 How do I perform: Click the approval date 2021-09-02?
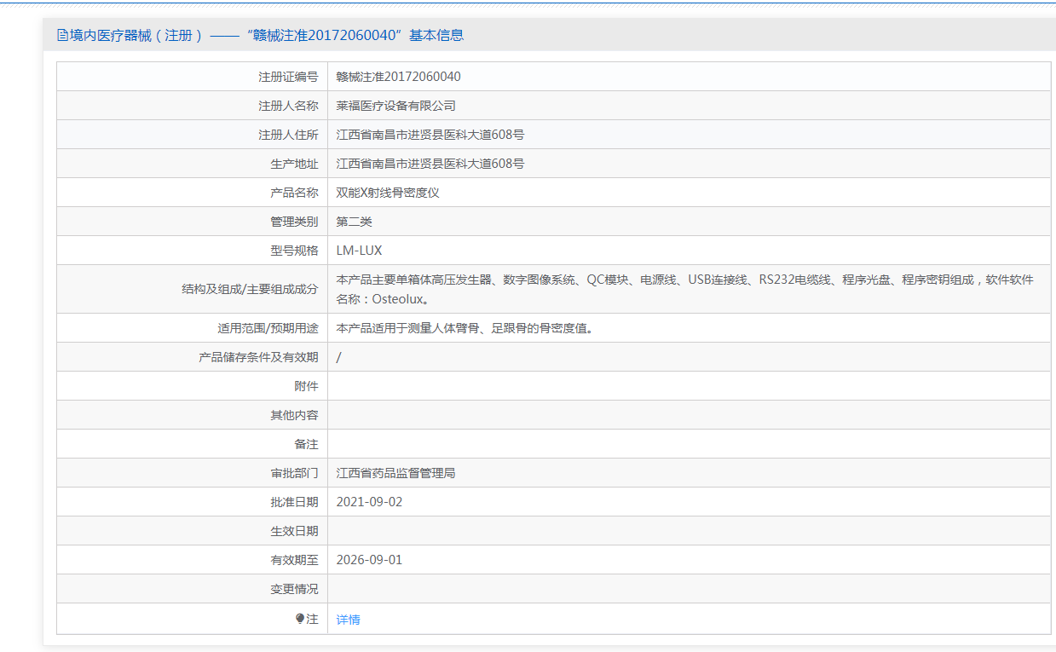[370, 502]
